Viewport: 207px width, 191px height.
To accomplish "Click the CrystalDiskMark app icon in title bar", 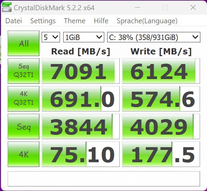I will click(x=7, y=8).
